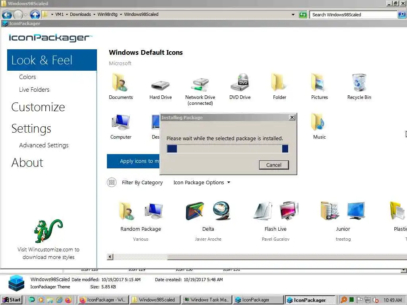Cancel the package installation
Image resolution: width=407 pixels, height=305 pixels.
273,165
